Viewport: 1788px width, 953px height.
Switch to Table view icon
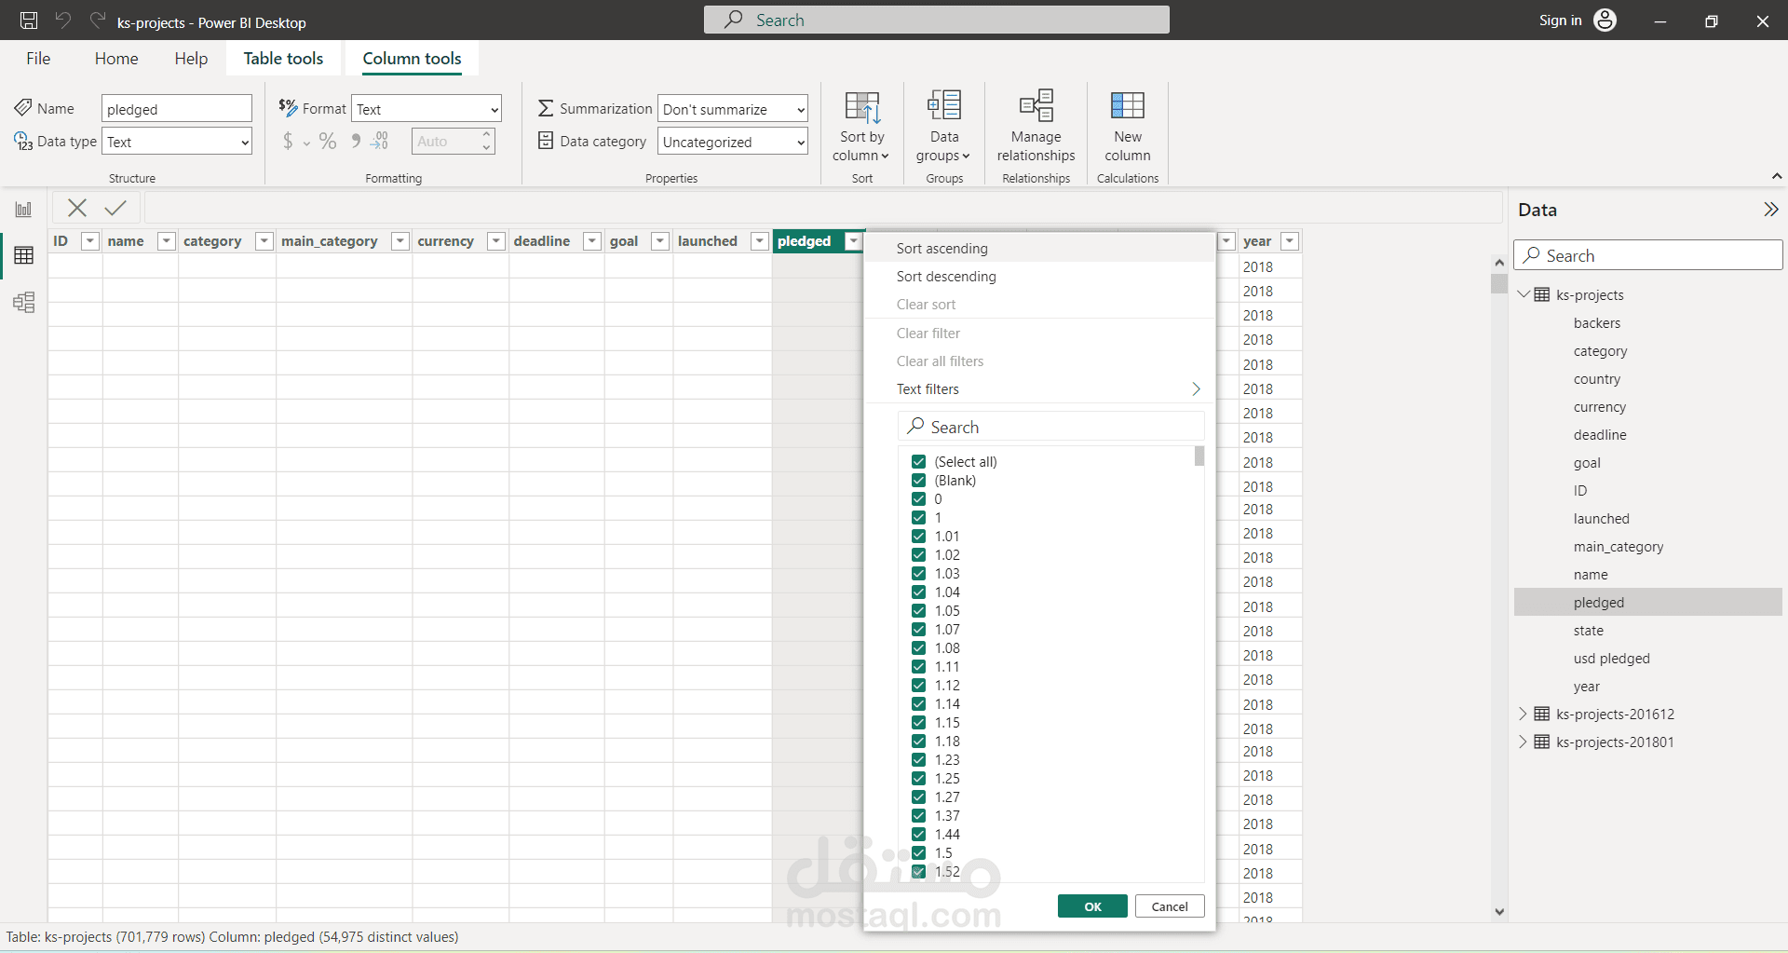[23, 255]
